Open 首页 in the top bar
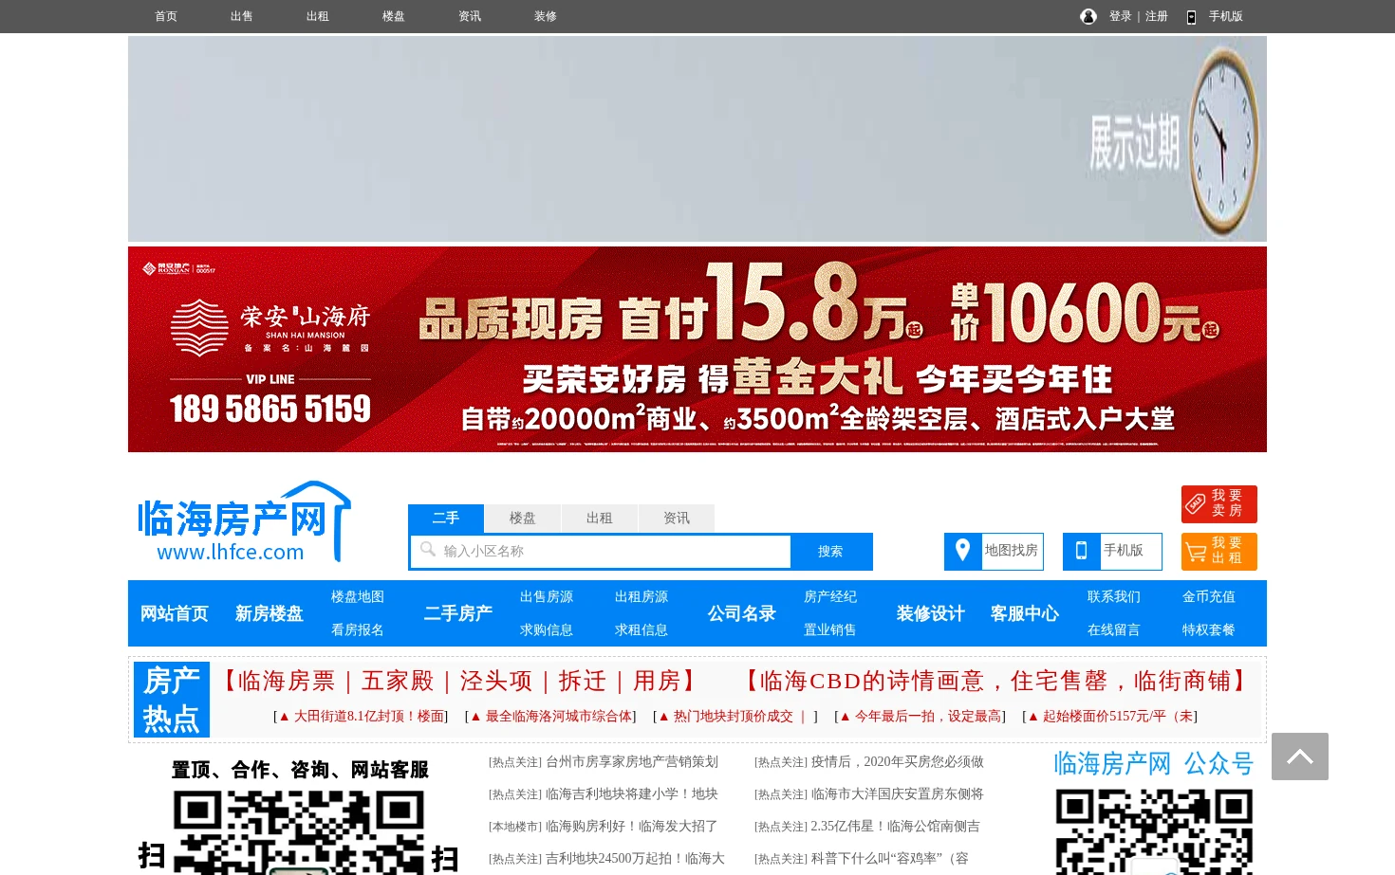 point(166,16)
